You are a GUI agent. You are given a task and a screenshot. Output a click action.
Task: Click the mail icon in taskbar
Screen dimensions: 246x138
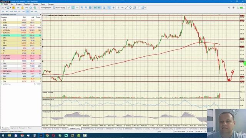click(22, 135)
